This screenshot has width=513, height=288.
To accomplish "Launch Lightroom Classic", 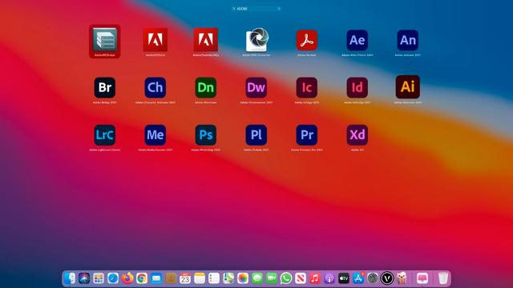I will tap(105, 135).
